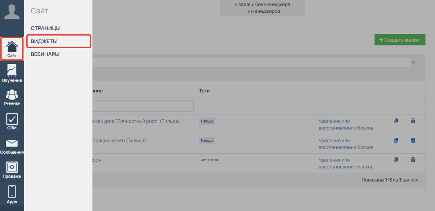Click the Сайт home icon in sidebar

12,49
